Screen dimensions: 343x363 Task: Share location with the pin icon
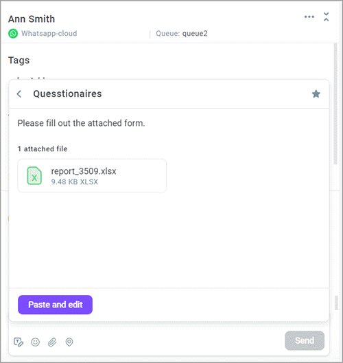[x=69, y=342]
